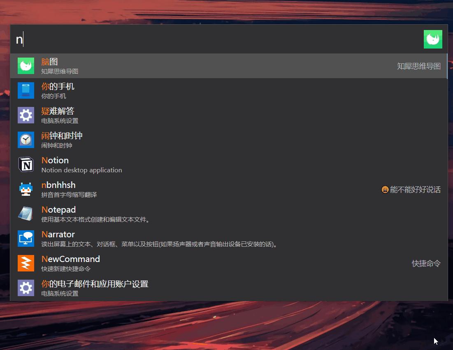Click the 你的手机 phone icon
The image size is (453, 350).
coord(26,90)
